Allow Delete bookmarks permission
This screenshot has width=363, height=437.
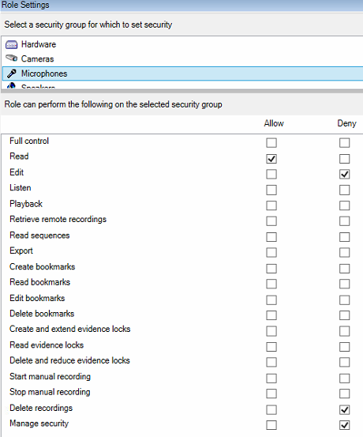271,315
